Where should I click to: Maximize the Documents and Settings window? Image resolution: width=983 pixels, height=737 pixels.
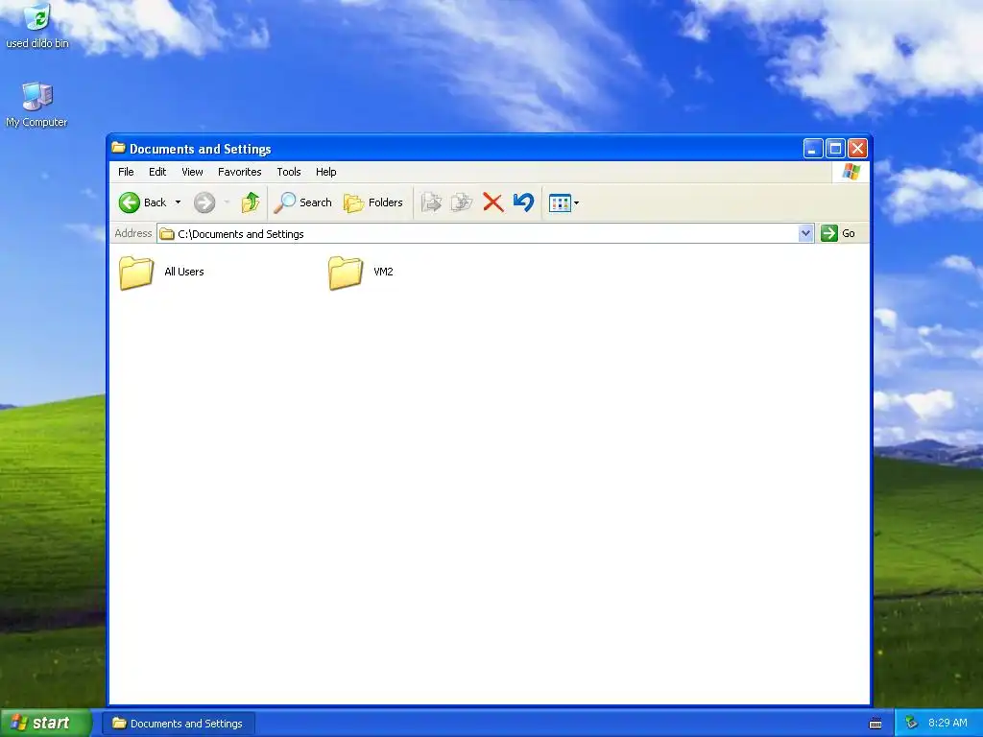835,149
